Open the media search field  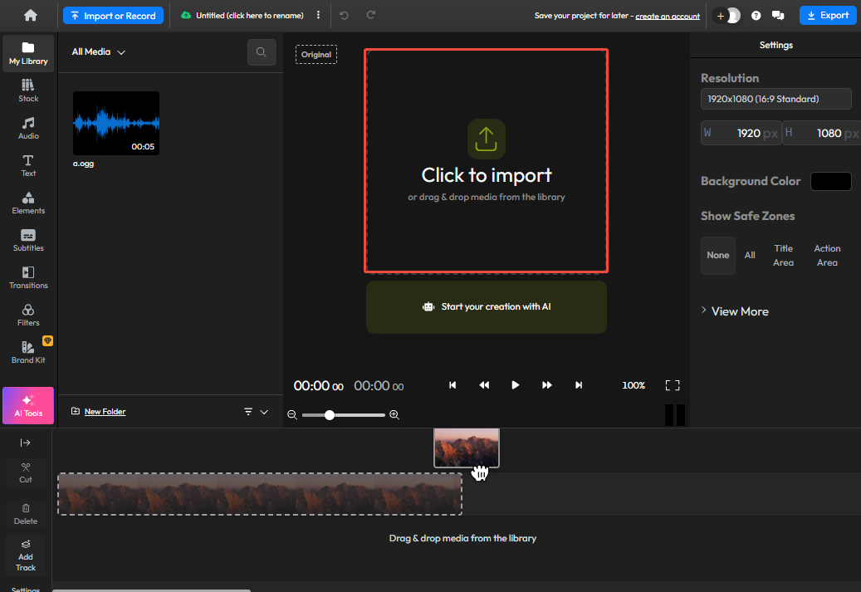pyautogui.click(x=262, y=51)
